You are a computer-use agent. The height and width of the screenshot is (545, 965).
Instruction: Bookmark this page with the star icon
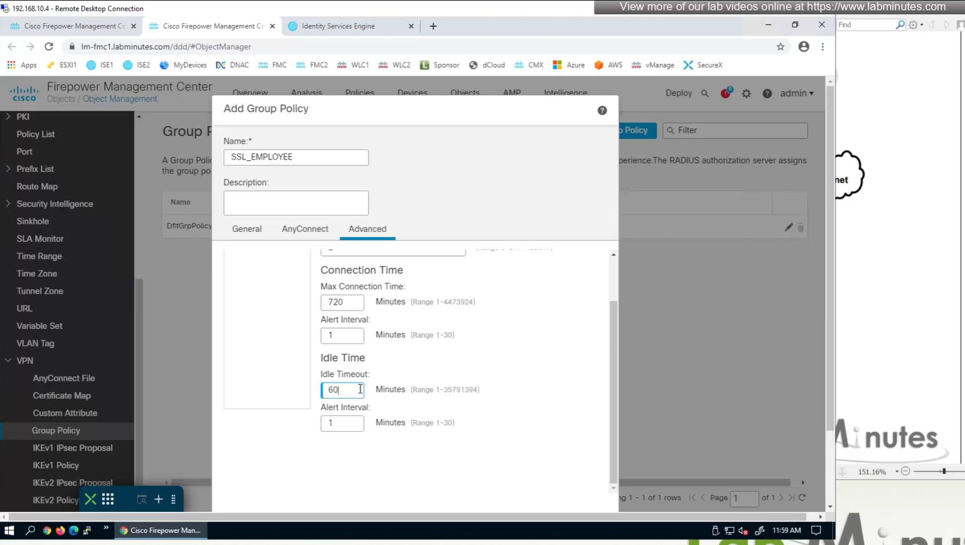click(x=780, y=46)
